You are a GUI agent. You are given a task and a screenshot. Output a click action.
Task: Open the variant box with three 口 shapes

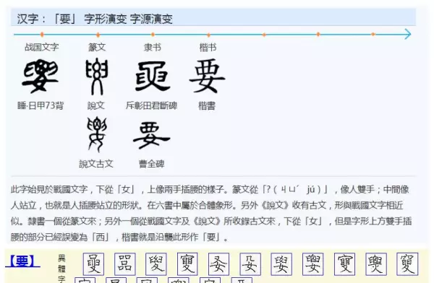coord(125,264)
